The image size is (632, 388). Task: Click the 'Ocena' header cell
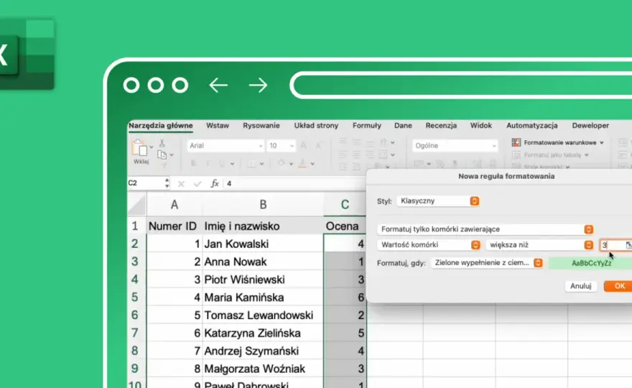[345, 226]
